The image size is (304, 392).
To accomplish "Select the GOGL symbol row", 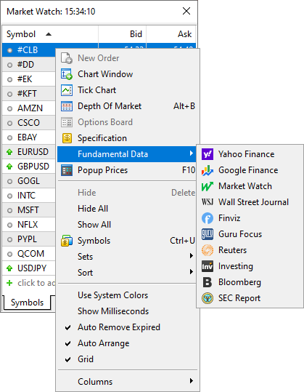I will 29,181.
